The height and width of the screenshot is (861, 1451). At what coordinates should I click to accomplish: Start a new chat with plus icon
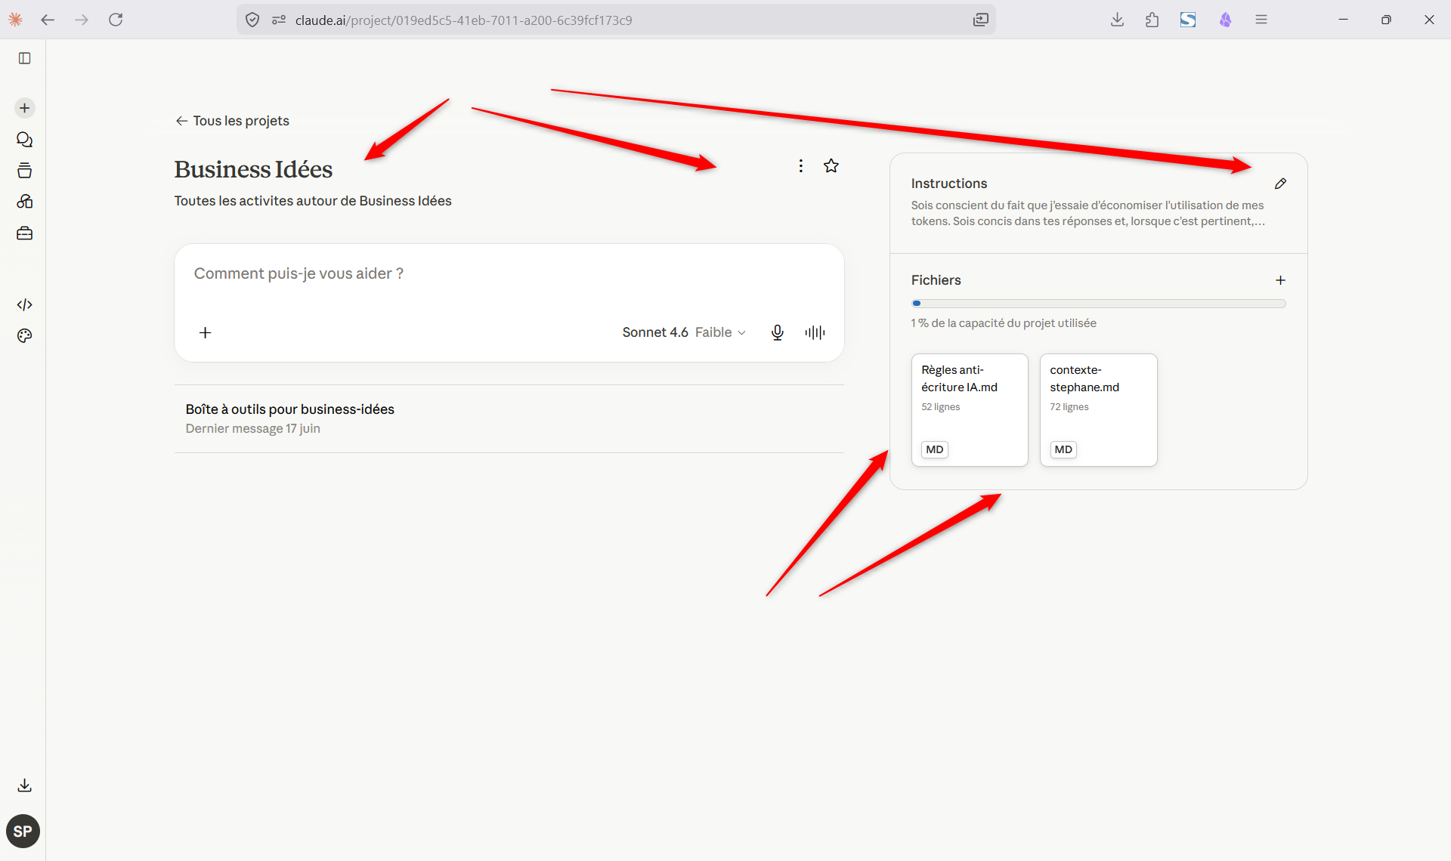point(24,108)
